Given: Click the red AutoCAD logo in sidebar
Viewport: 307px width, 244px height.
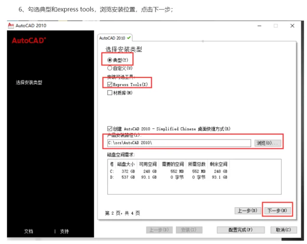Looking at the screenshot, I should 29,40.
